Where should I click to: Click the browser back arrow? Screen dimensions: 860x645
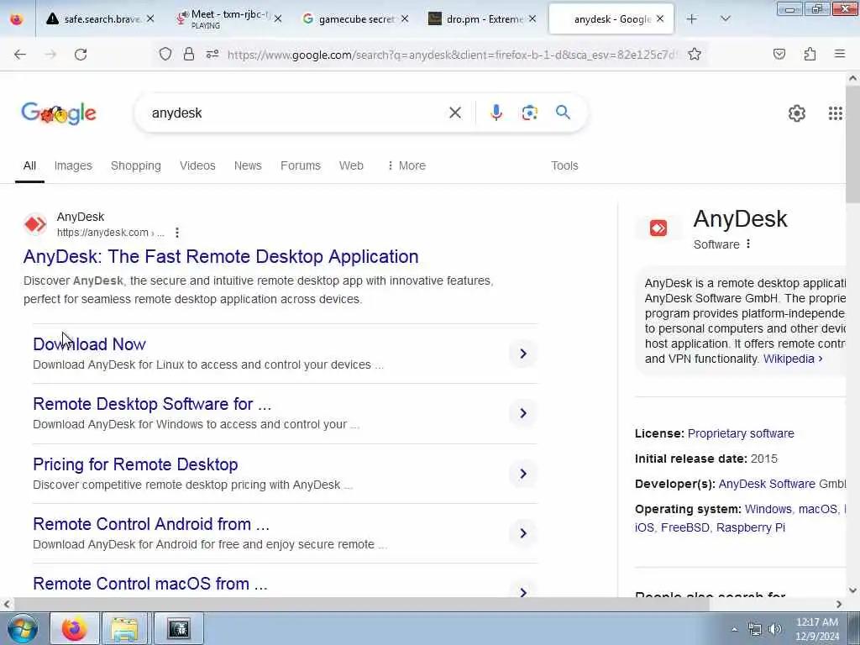[20, 55]
